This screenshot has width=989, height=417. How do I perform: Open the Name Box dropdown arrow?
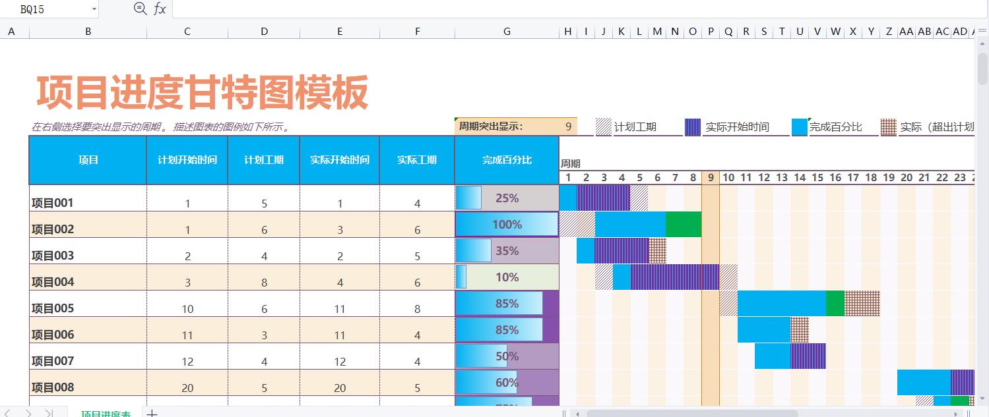pyautogui.click(x=94, y=9)
